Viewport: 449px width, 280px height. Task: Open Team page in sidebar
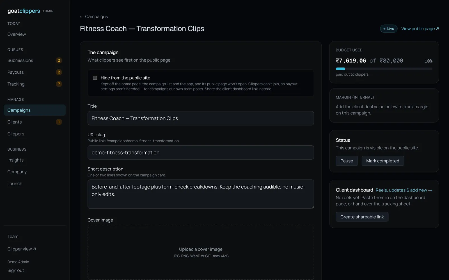(35, 236)
